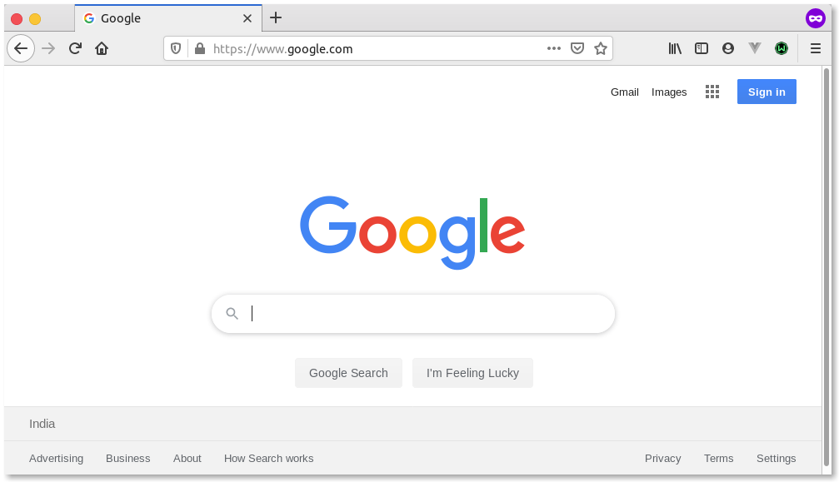Click the tracking protection shield icon

176,48
